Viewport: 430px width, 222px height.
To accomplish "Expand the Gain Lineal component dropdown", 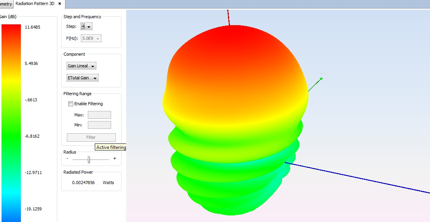I will click(81, 66).
